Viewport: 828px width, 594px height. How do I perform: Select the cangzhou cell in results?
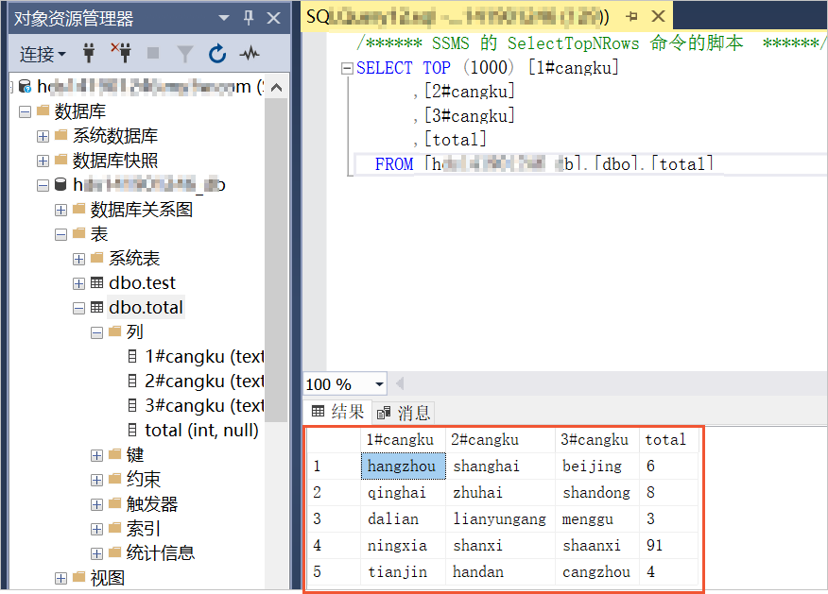[x=597, y=571]
